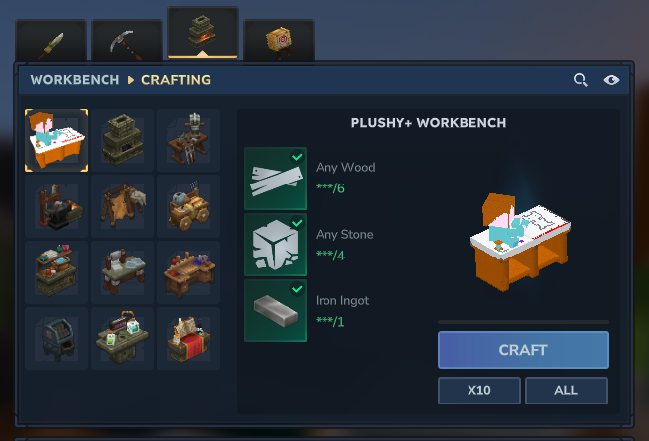
Task: Choose the alchemy table with potions
Action: [x=122, y=338]
